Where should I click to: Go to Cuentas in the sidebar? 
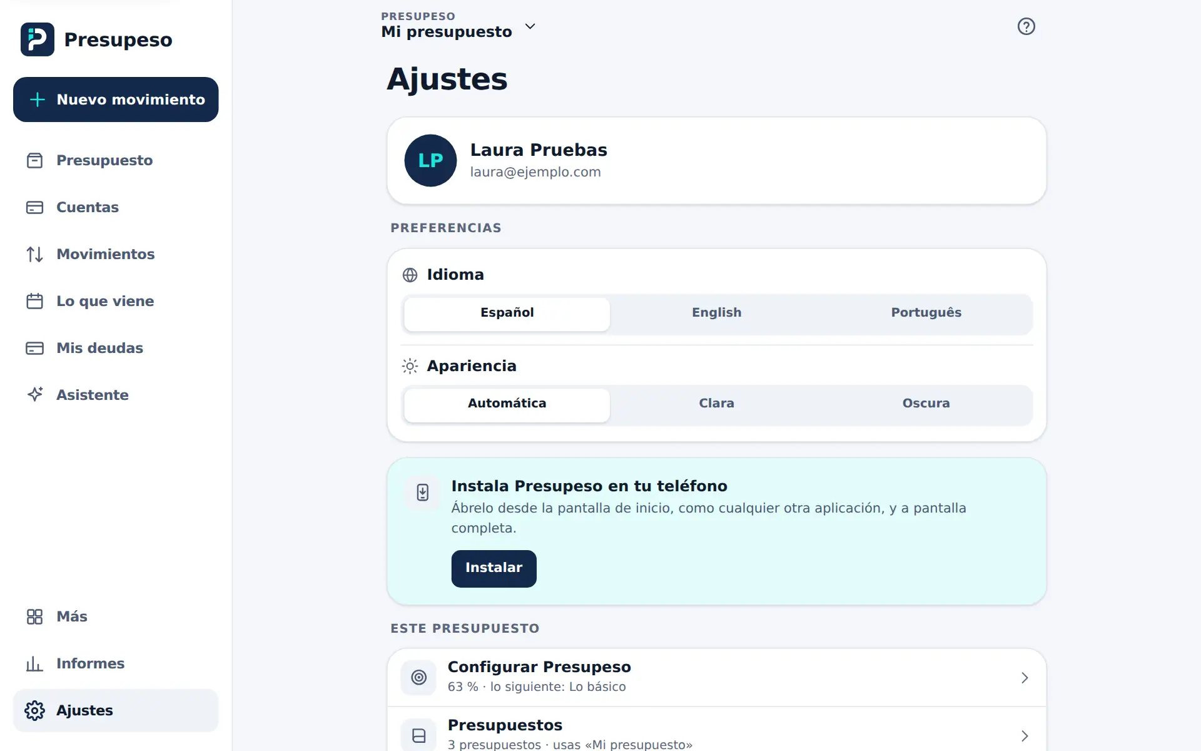116,207
